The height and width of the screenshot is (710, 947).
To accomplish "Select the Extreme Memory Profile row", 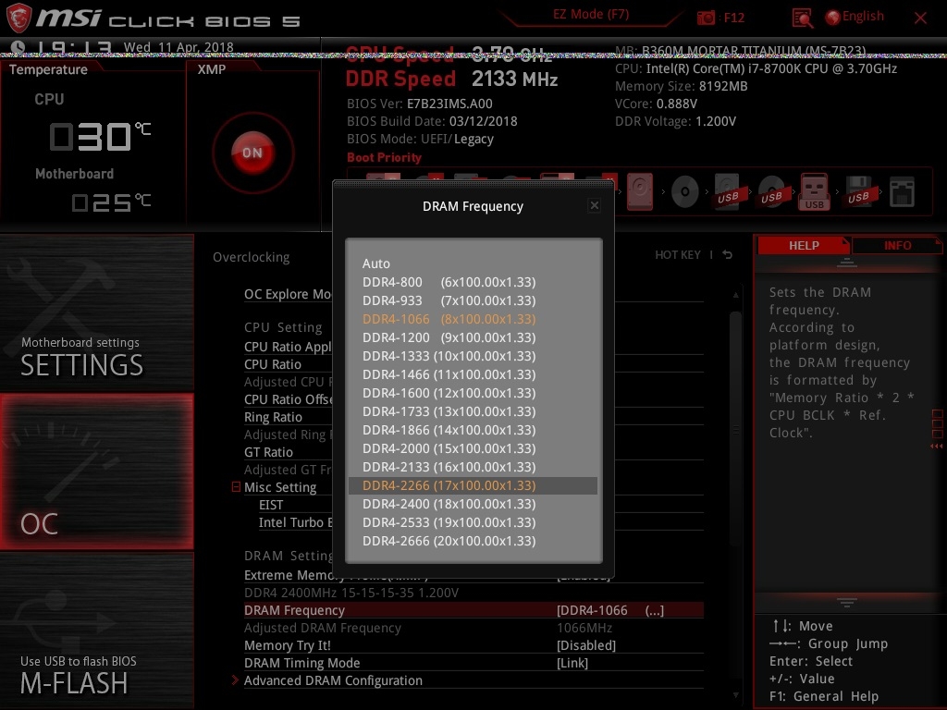I will [473, 575].
